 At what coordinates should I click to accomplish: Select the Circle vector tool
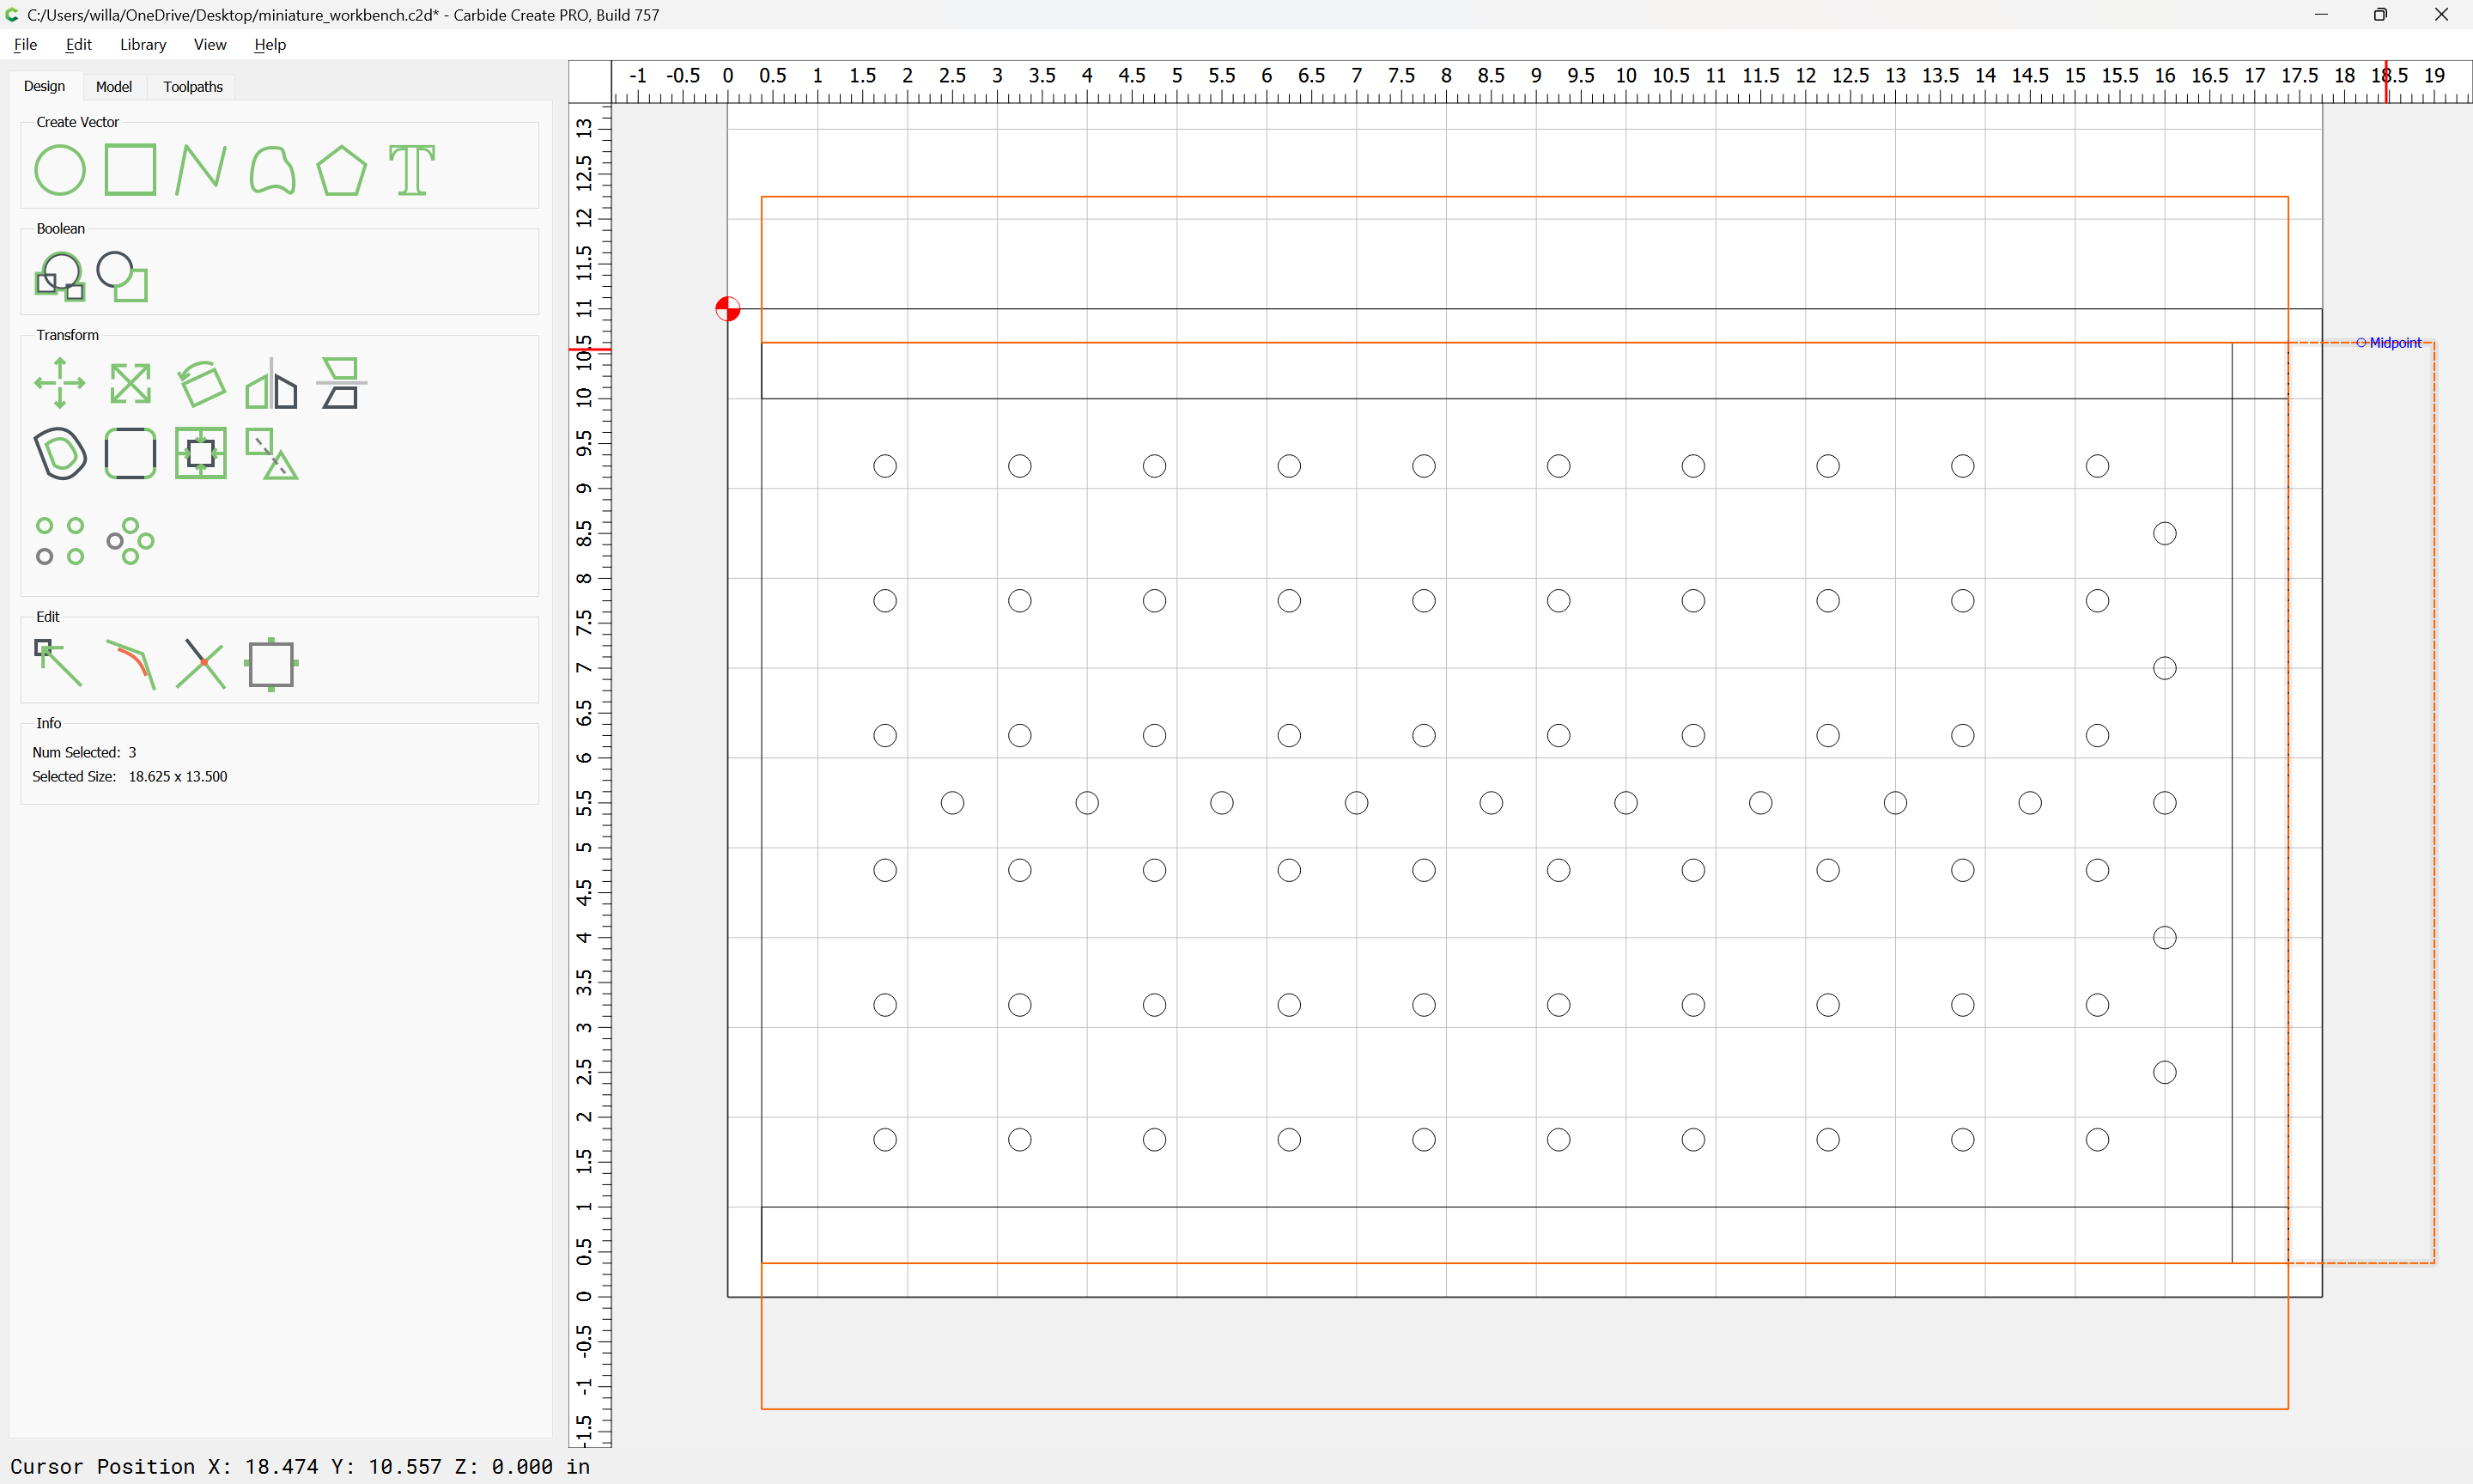60,170
